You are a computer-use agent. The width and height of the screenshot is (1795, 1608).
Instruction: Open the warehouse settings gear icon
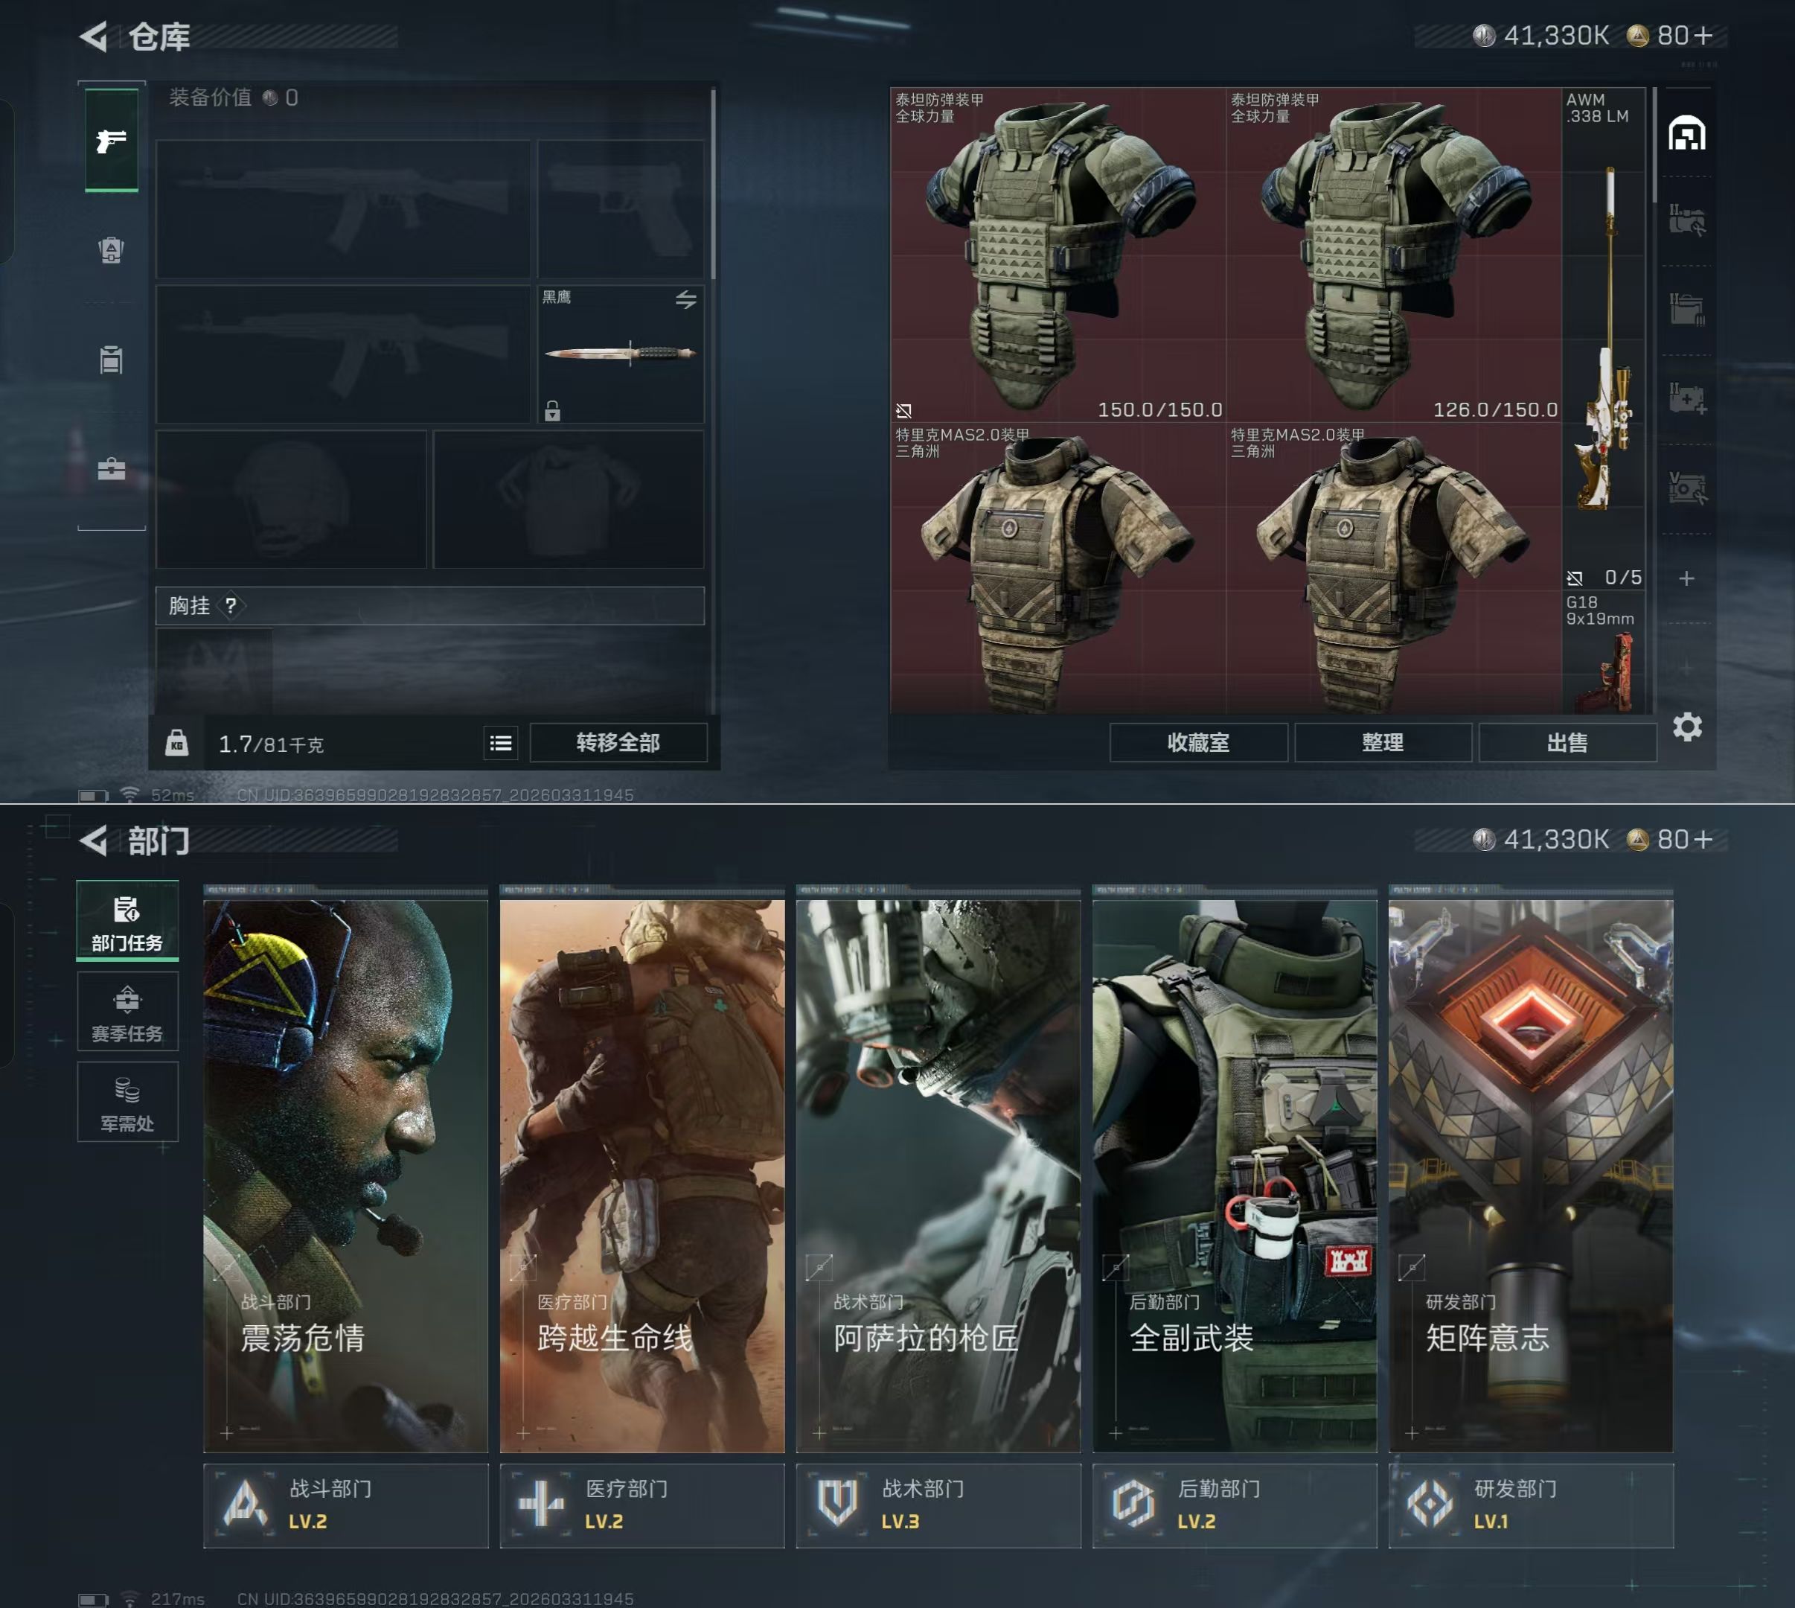pos(1686,727)
